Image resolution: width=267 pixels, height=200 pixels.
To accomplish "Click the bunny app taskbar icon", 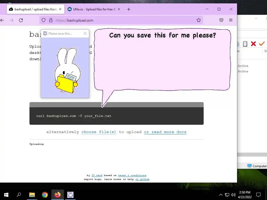I will pos(70,195).
